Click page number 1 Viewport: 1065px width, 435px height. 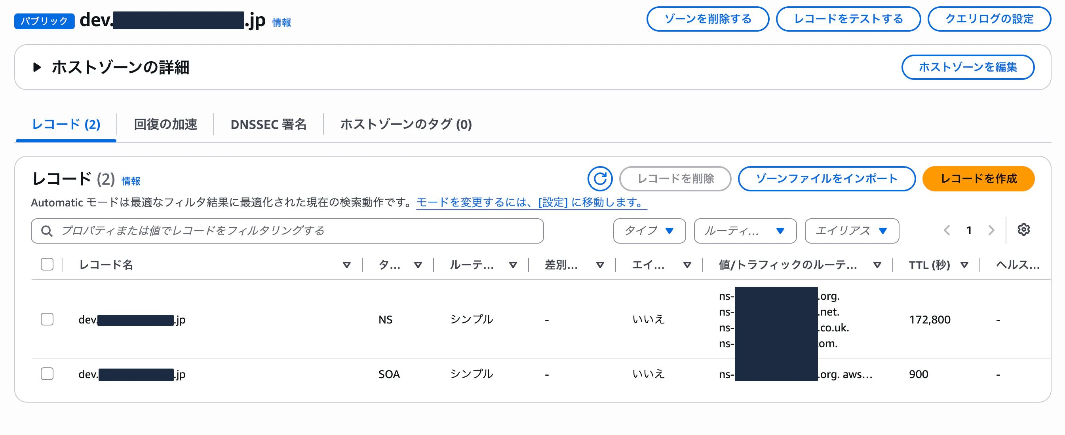969,231
